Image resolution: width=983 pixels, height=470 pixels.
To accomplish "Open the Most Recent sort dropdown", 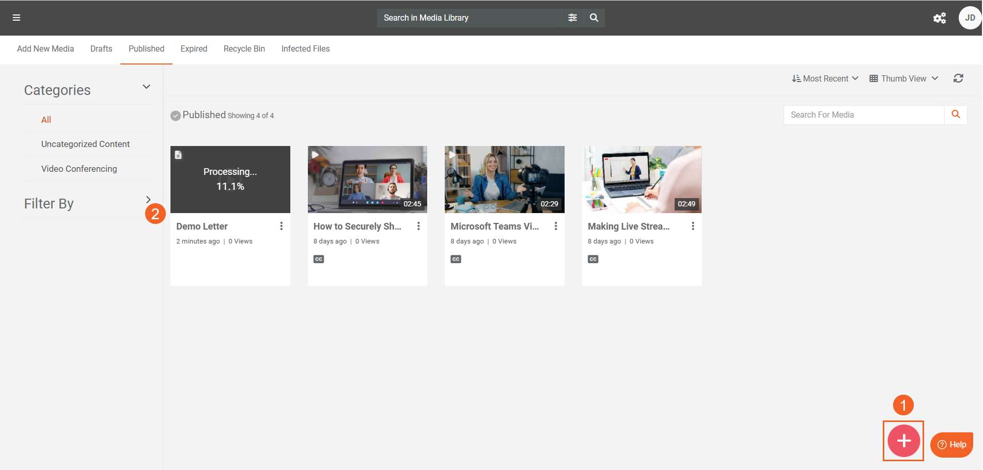I will tap(825, 78).
